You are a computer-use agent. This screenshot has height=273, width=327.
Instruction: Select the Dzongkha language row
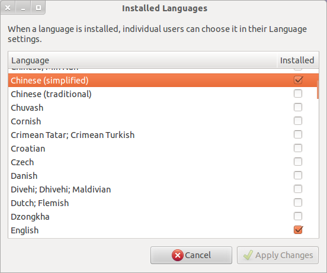coord(163,217)
